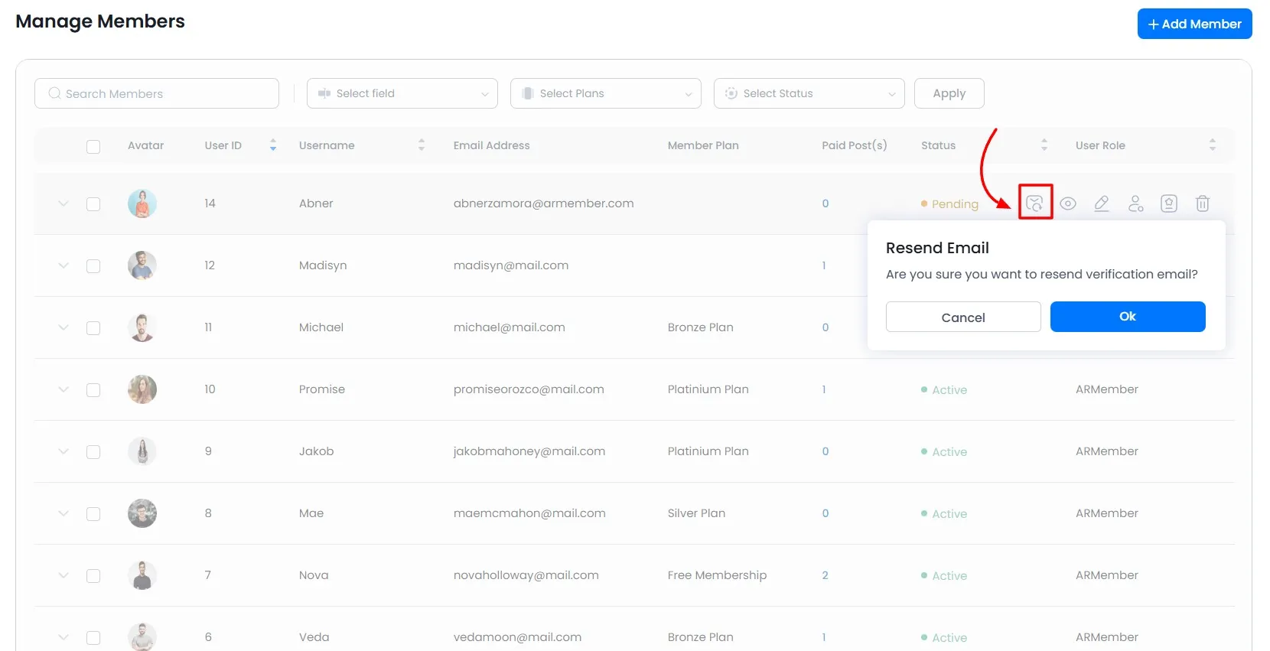The image size is (1270, 651).
Task: Click the trash icon to delete Abner
Action: pos(1203,203)
